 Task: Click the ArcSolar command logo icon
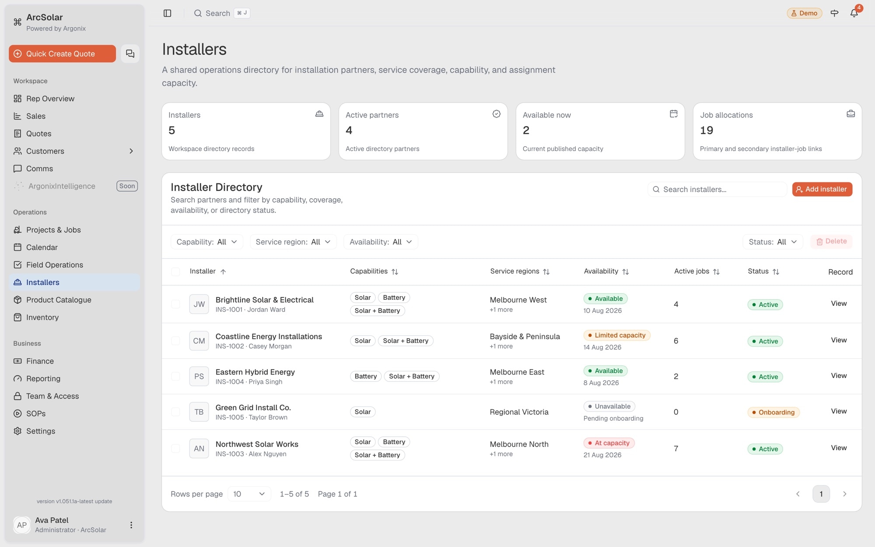17,22
